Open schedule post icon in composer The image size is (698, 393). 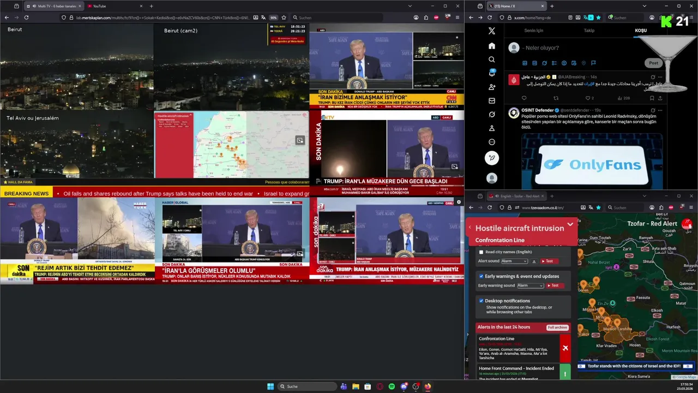pyautogui.click(x=574, y=63)
